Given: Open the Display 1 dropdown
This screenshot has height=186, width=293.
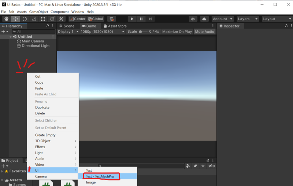Looking at the screenshot, I should pos(68,32).
